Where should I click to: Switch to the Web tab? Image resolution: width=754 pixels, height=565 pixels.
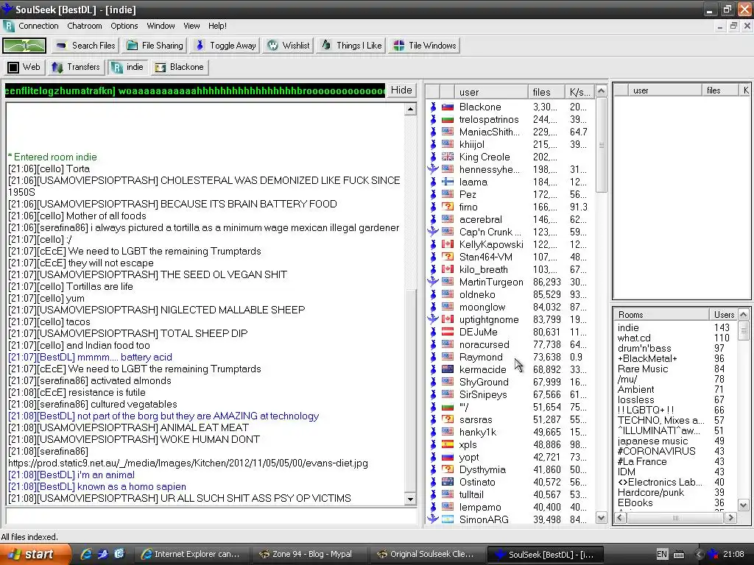coord(24,67)
